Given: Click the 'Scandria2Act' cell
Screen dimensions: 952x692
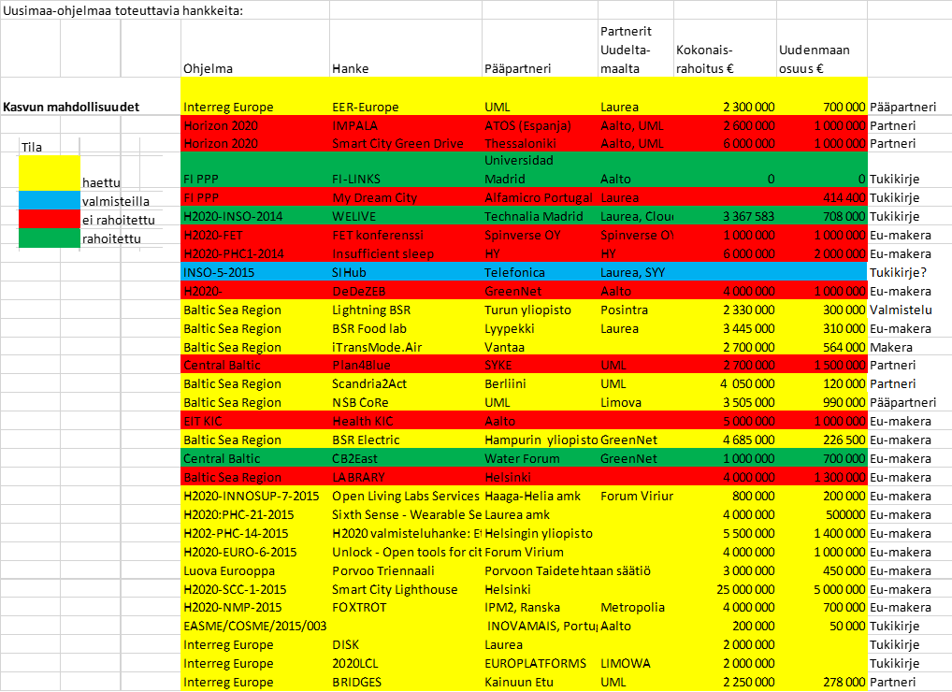Looking at the screenshot, I should pos(406,383).
